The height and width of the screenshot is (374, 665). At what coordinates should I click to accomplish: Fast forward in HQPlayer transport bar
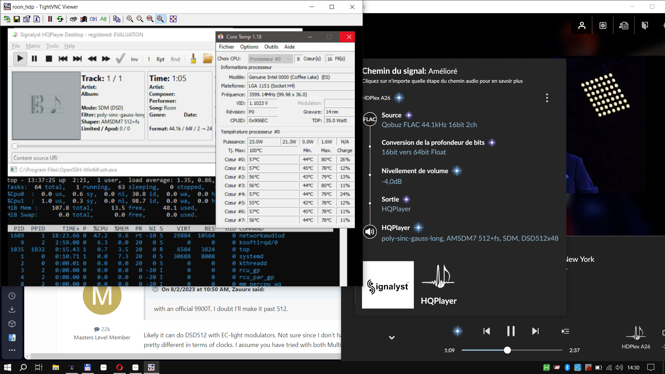coord(106,59)
